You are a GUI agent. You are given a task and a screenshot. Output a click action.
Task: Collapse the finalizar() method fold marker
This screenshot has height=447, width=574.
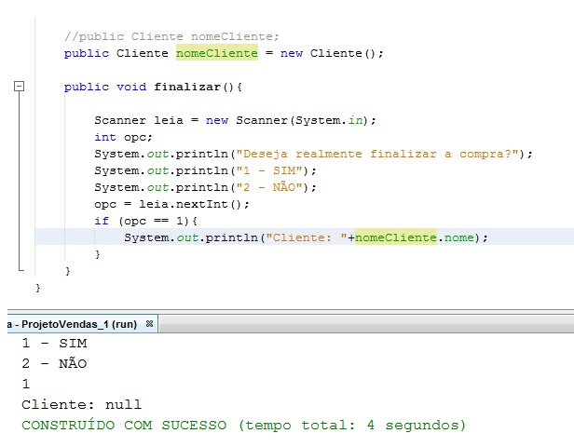(x=19, y=87)
